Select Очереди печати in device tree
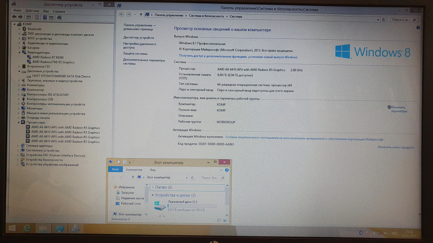 pos(38,118)
